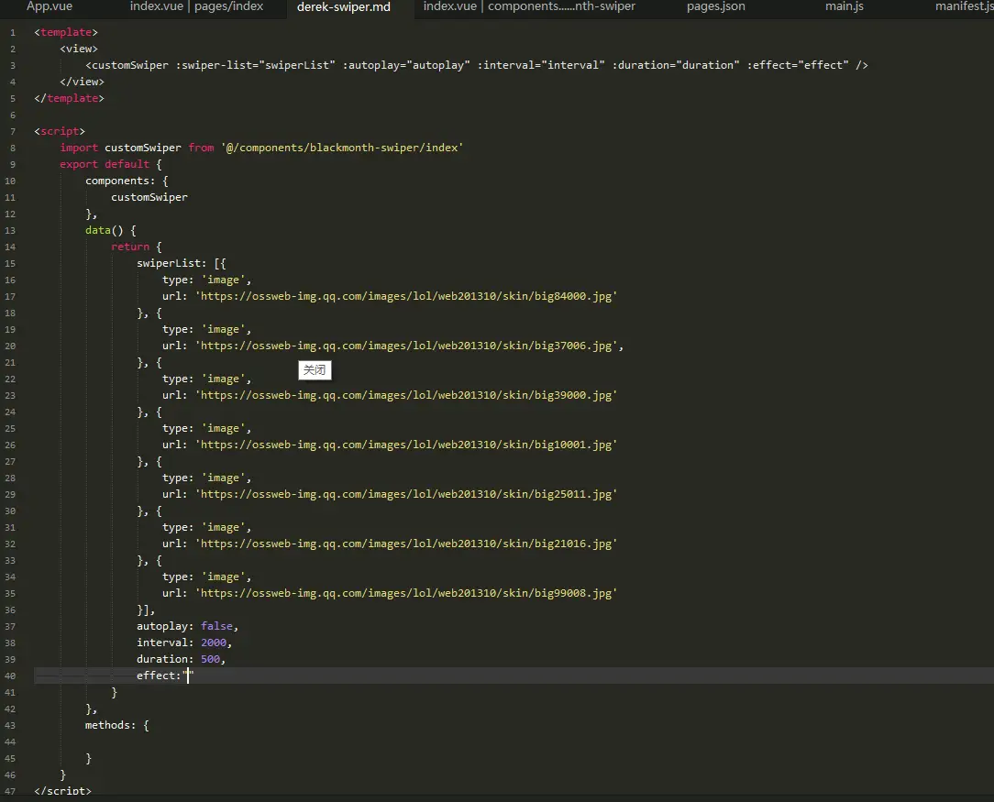This screenshot has width=994, height=802.
Task: Open the index.vue | pages/index tab
Action: 196,6
